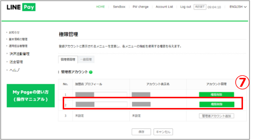This screenshot has width=260, height=140.
Task: Click 未設定 under 加盟店プロフィール column
Action: [x=79, y=116]
